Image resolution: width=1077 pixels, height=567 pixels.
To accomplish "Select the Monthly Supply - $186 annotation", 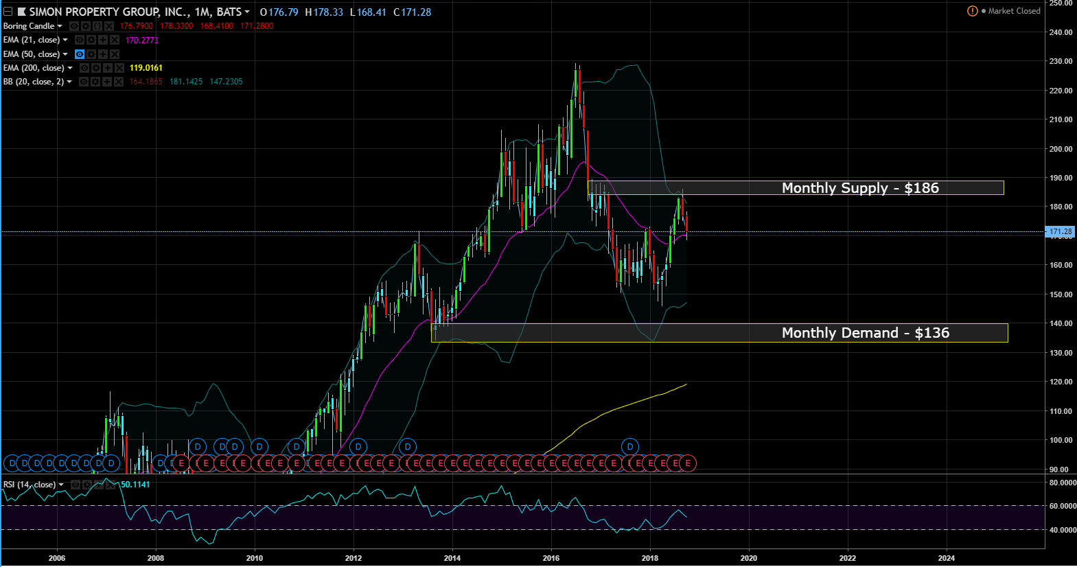I will pyautogui.click(x=860, y=188).
